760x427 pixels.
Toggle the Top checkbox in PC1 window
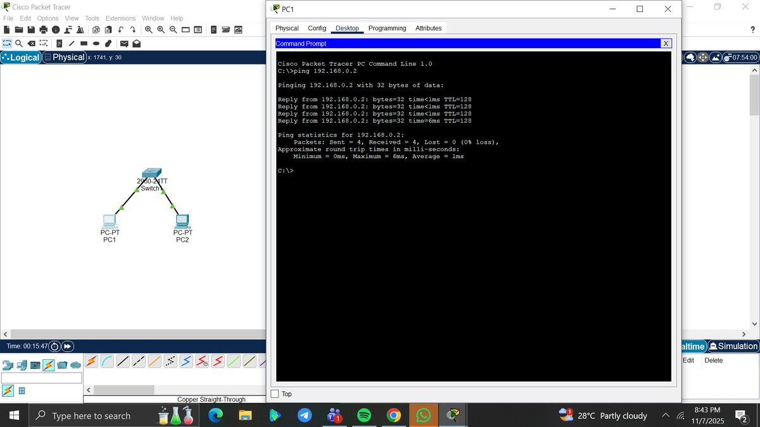coord(275,393)
